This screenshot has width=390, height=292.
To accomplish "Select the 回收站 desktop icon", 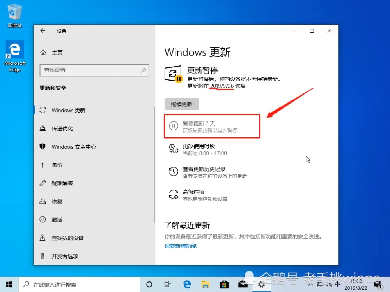I will coord(15,16).
